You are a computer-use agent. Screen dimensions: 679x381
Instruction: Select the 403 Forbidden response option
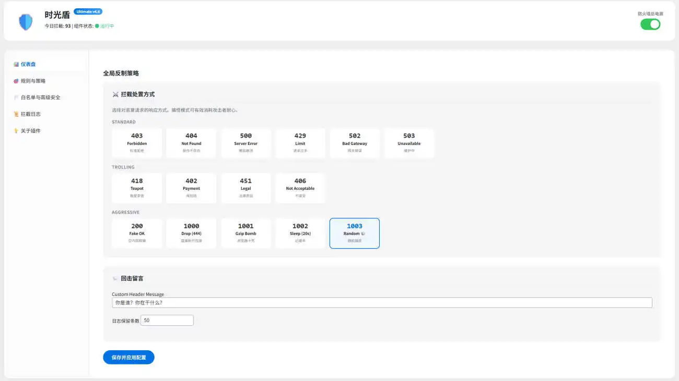point(137,143)
